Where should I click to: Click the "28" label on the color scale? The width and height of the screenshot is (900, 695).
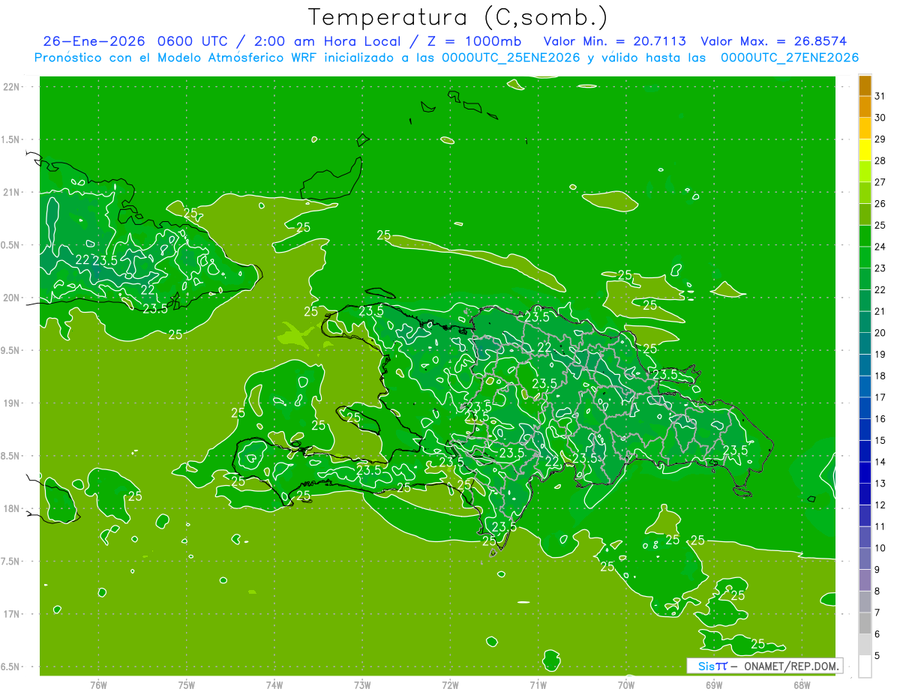pos(880,160)
